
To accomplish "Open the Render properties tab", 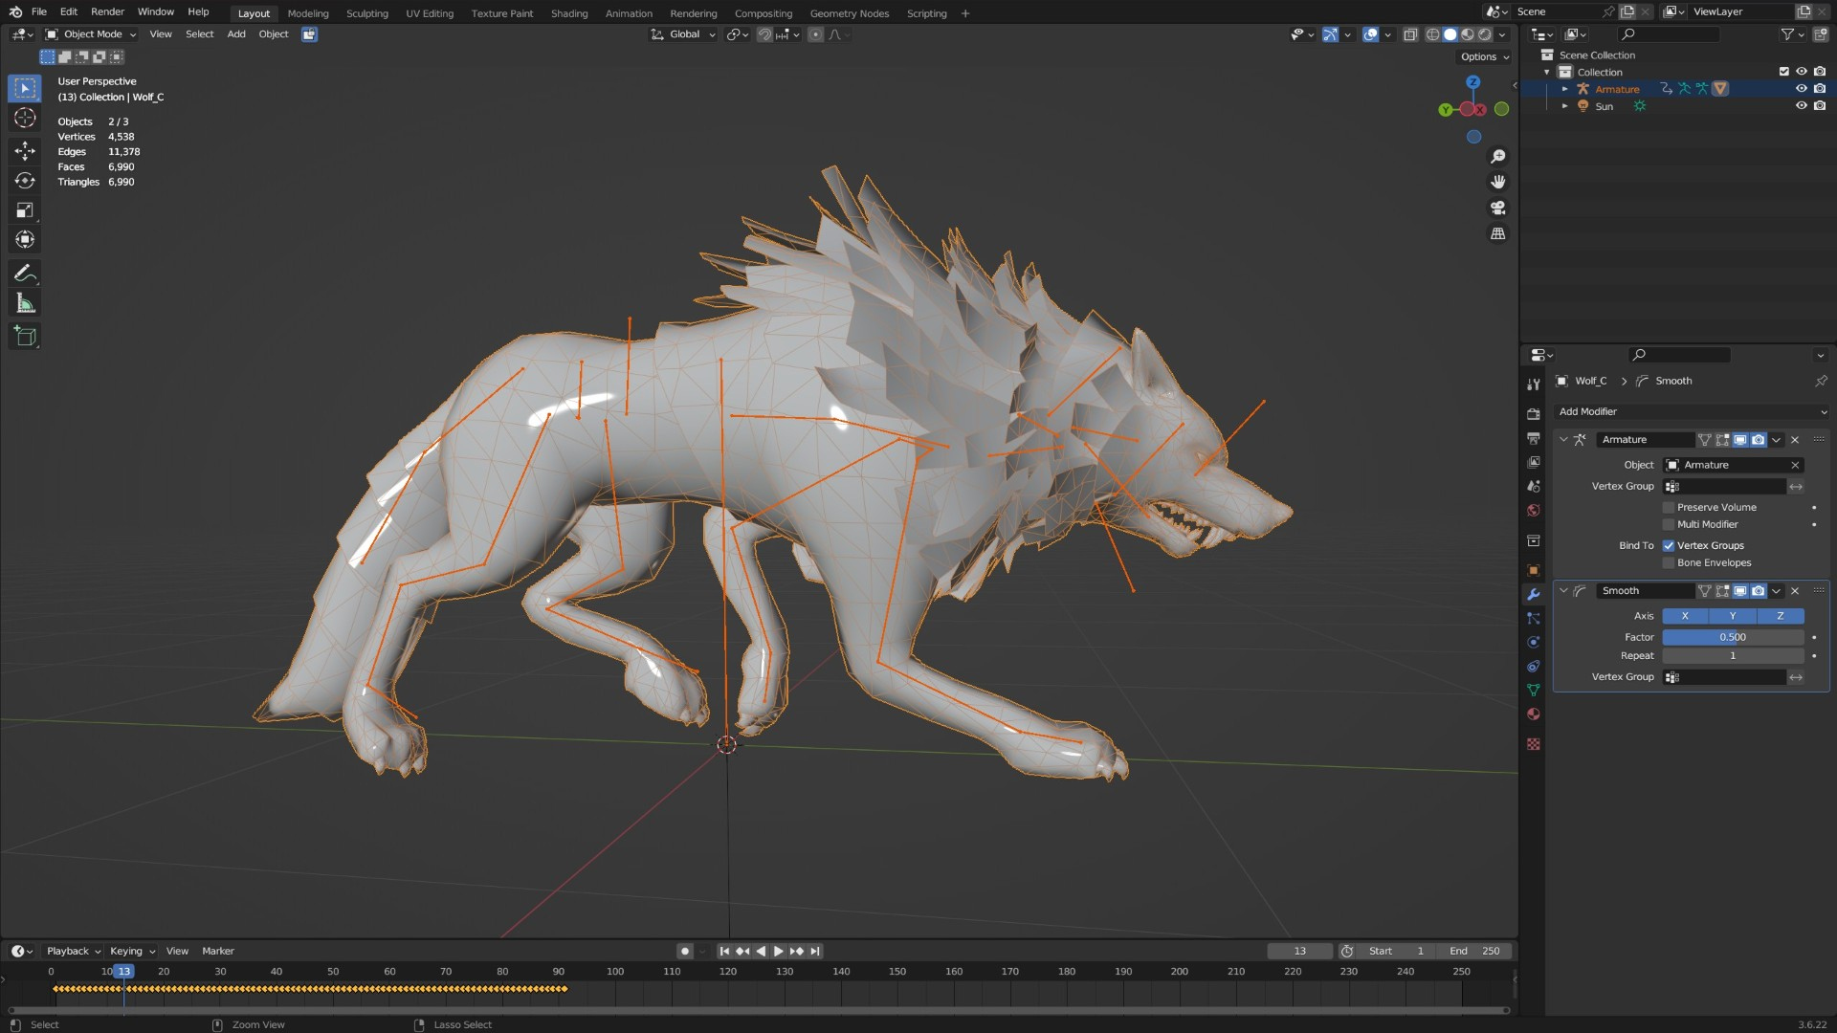I will pos(1534,414).
